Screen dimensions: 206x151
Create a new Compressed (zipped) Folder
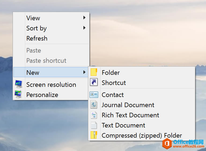pos(142,135)
